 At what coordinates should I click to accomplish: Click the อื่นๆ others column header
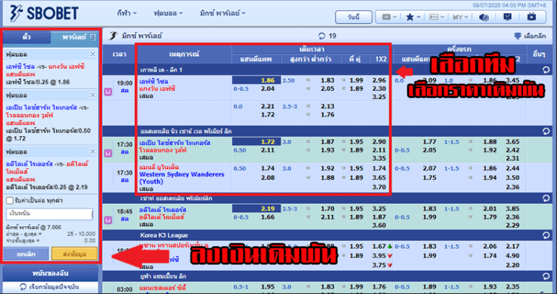tap(539, 54)
